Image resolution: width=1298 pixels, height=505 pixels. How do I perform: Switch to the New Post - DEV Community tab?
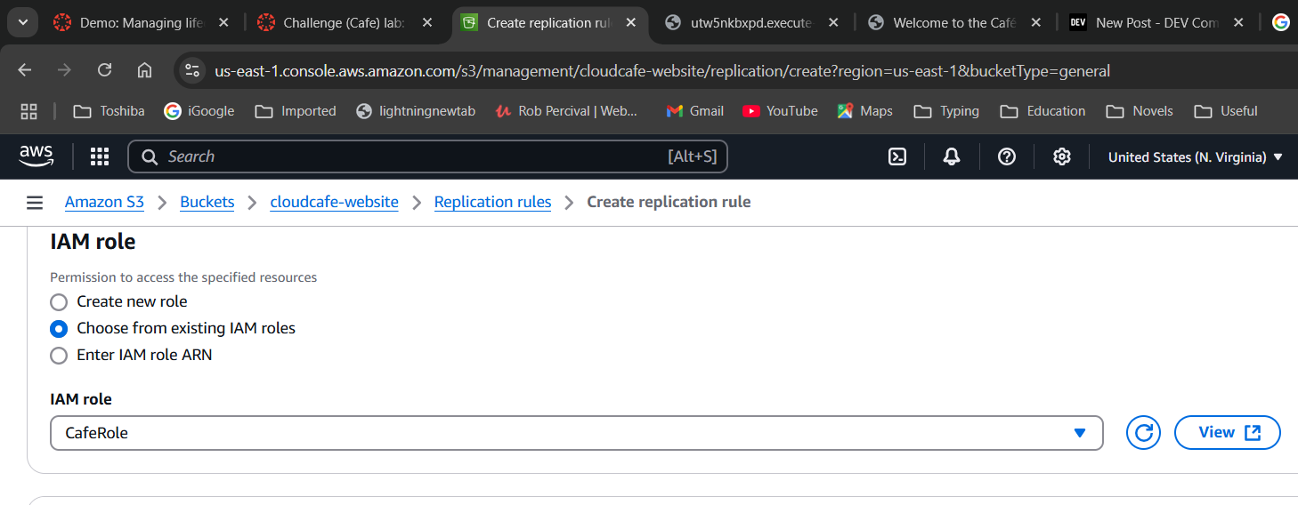(1157, 23)
